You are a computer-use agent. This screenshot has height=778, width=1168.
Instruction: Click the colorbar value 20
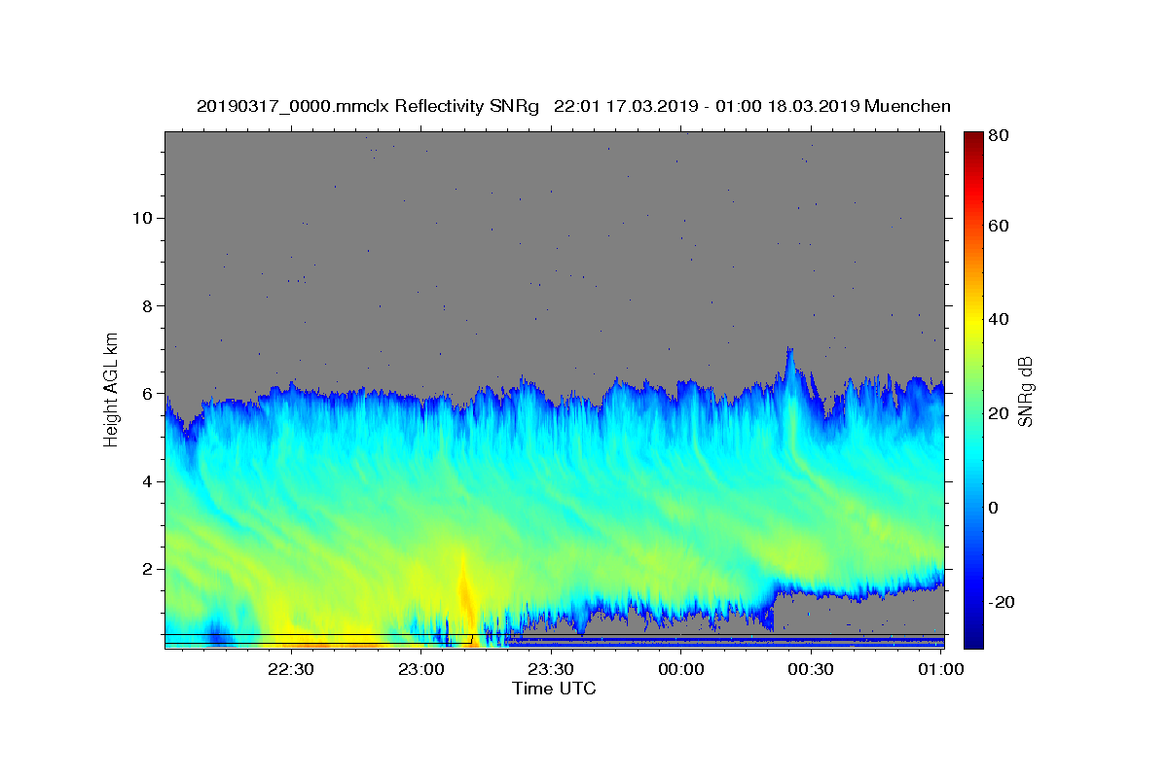(1000, 413)
